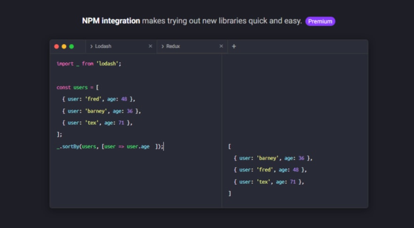
Task: Click the import lodash line in editor
Action: [89, 64]
